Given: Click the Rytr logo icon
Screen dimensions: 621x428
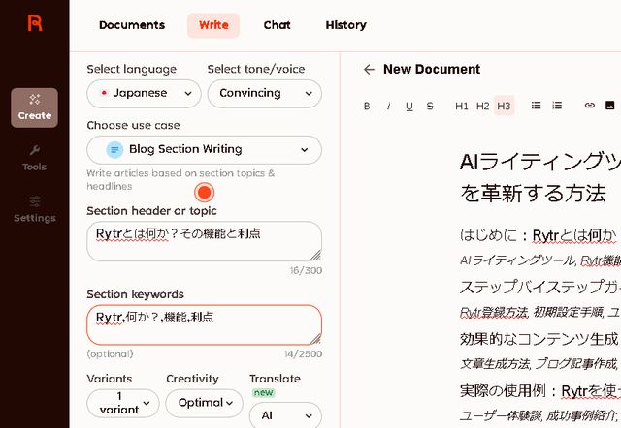Looking at the screenshot, I should tap(35, 24).
